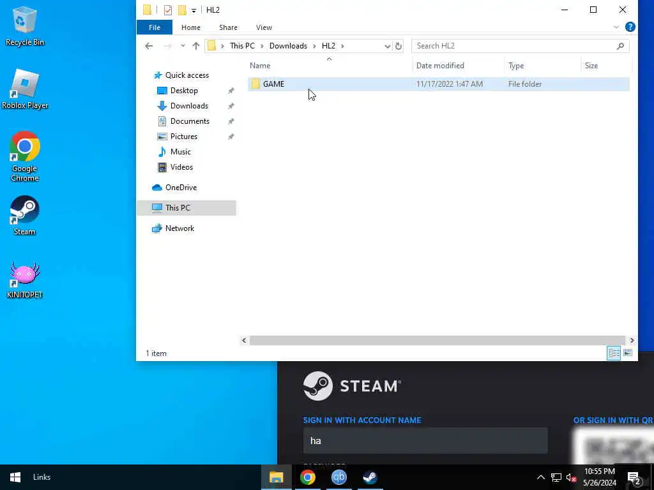Open the Windows Start menu
Image resolution: width=654 pixels, height=490 pixels.
tap(15, 477)
